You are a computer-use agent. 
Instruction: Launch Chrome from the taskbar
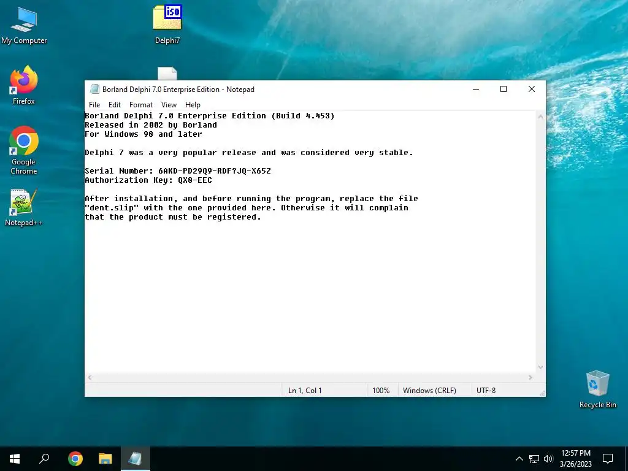(x=75, y=459)
